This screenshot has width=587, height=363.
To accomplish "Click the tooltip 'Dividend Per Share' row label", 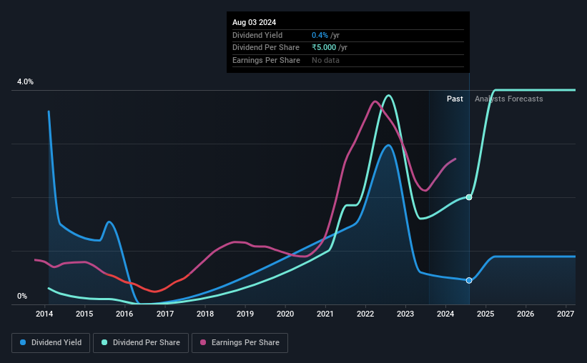I will click(x=266, y=48).
